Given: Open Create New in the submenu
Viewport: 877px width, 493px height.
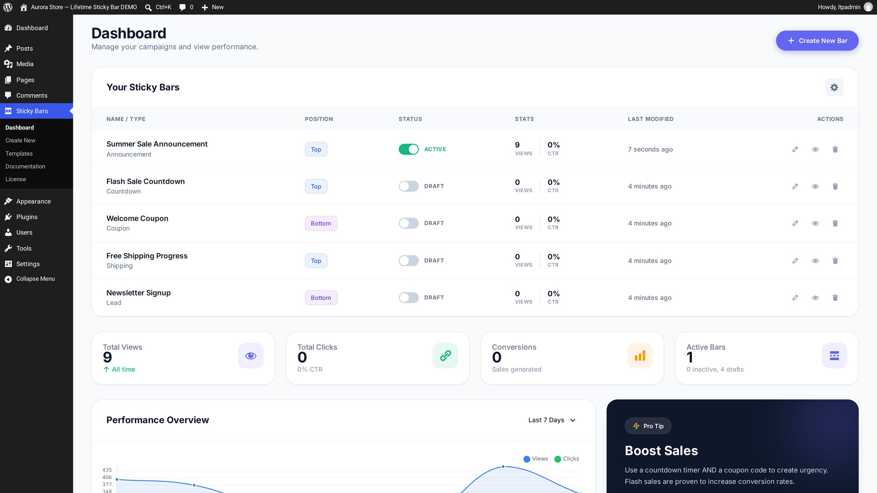Looking at the screenshot, I should (x=20, y=141).
